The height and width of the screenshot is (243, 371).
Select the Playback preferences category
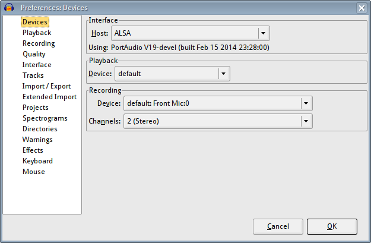pos(37,33)
